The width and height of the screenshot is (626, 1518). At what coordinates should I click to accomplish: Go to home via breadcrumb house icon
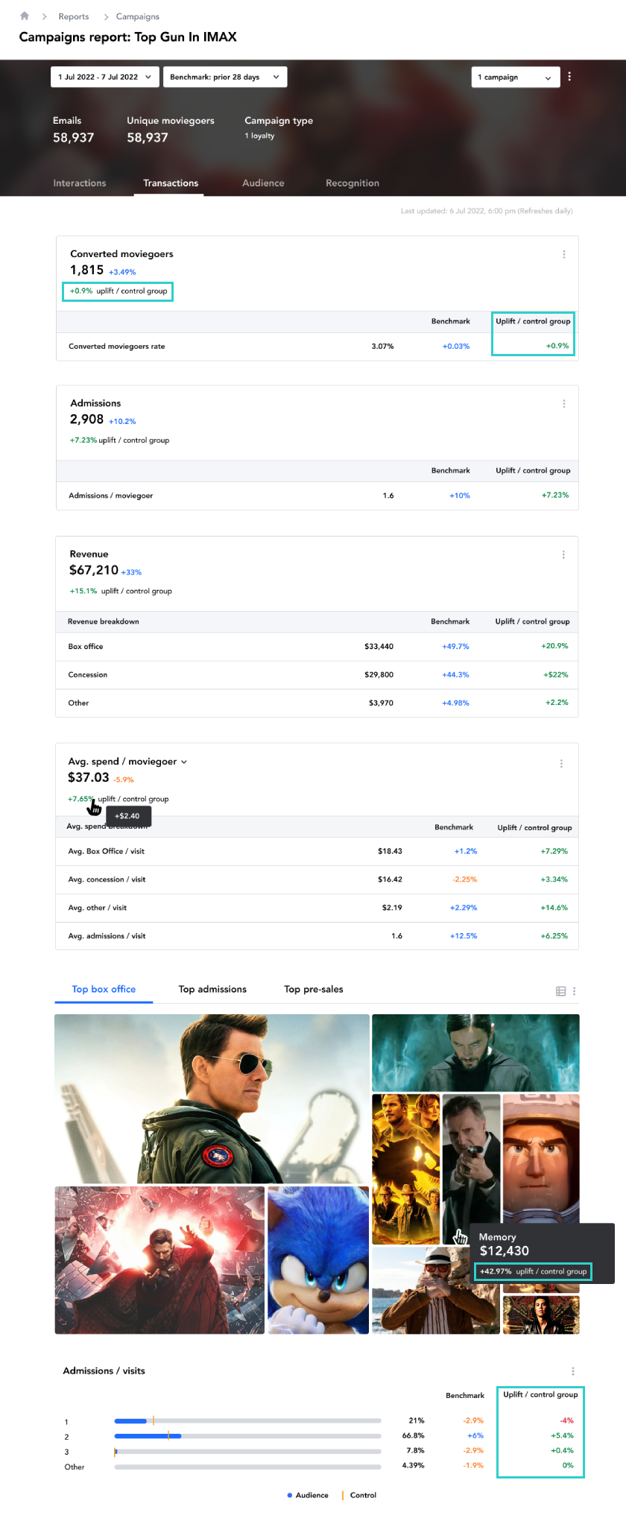[25, 16]
